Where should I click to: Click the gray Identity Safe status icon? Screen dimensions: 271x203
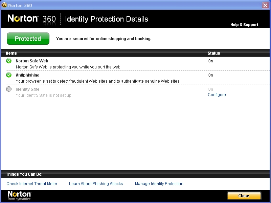click(x=9, y=89)
